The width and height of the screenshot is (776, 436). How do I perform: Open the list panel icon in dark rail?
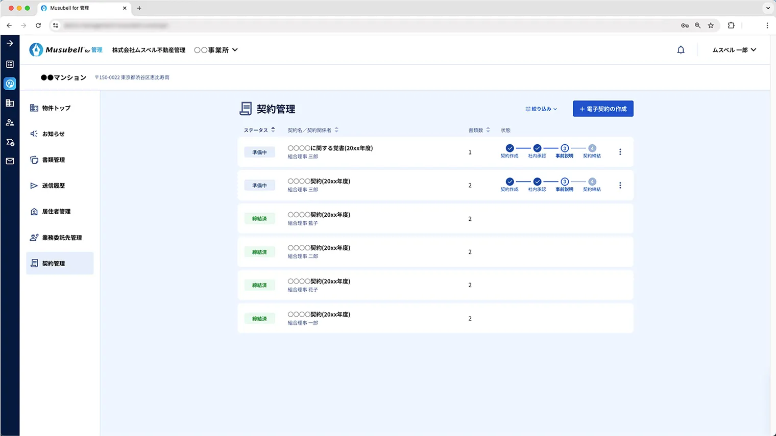coord(9,64)
